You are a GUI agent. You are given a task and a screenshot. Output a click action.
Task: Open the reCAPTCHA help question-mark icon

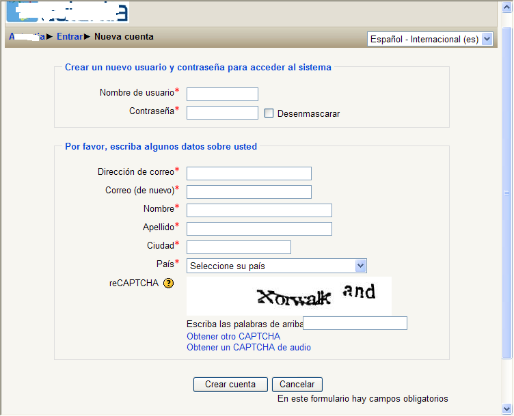(169, 283)
